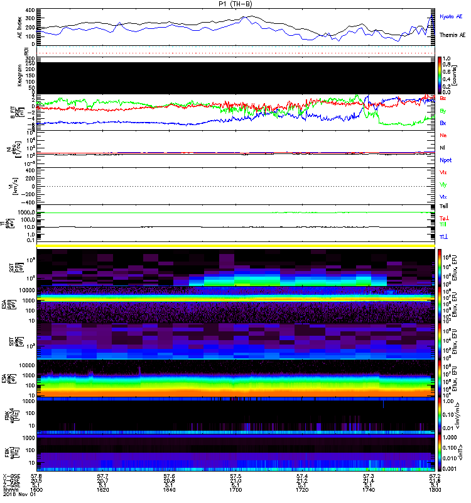The height and width of the screenshot is (503, 471).
Task: Click the Keogram counts color bar
Action: (440, 75)
